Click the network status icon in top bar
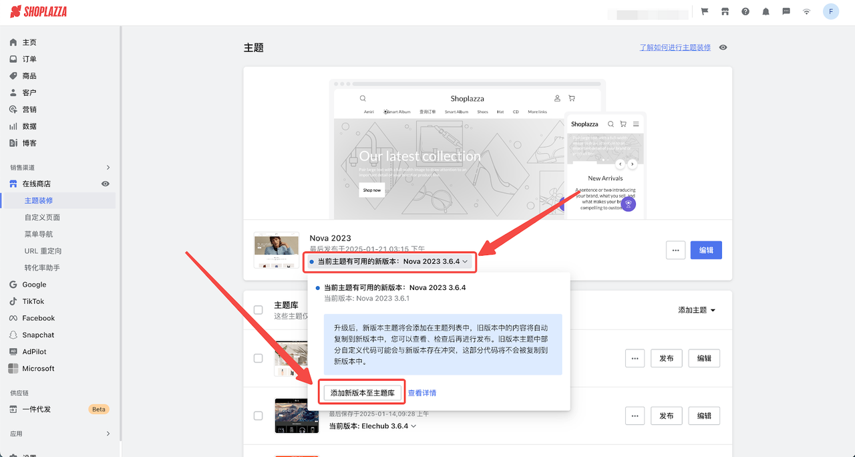855x457 pixels. tap(806, 11)
